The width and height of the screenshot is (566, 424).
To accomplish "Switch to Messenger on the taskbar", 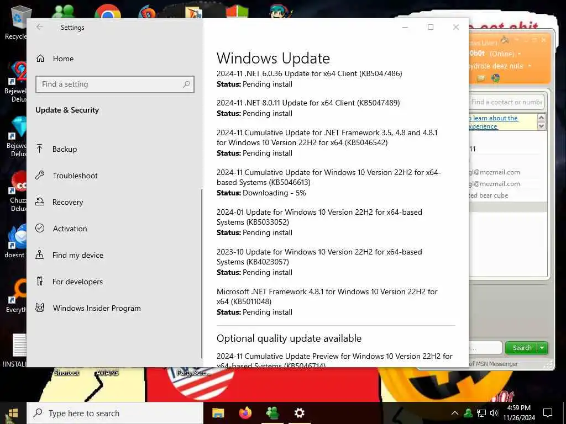I will coord(272,413).
